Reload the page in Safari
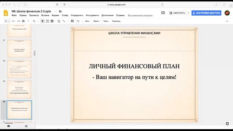The image size is (233, 131). 162,5
